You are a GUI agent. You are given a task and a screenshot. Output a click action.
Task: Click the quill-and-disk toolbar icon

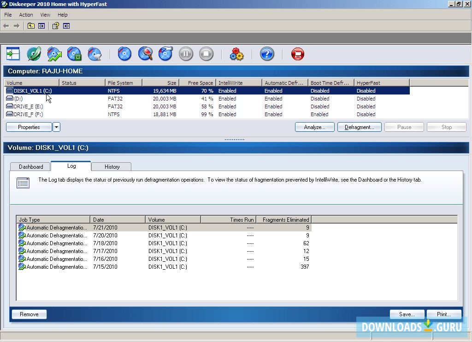(x=34, y=53)
